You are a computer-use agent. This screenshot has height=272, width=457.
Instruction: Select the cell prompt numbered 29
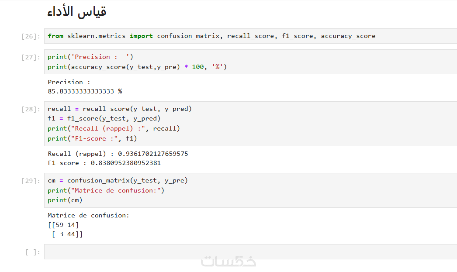(x=31, y=181)
